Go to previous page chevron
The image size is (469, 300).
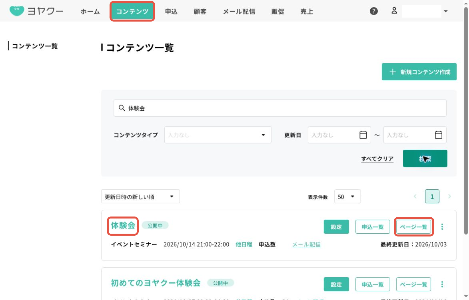tap(415, 196)
